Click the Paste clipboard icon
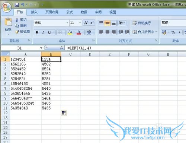 [x=8, y=22]
